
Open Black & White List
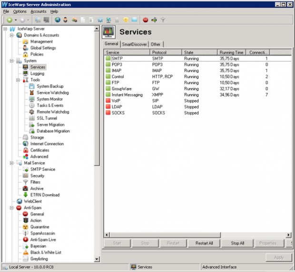tap(46, 253)
